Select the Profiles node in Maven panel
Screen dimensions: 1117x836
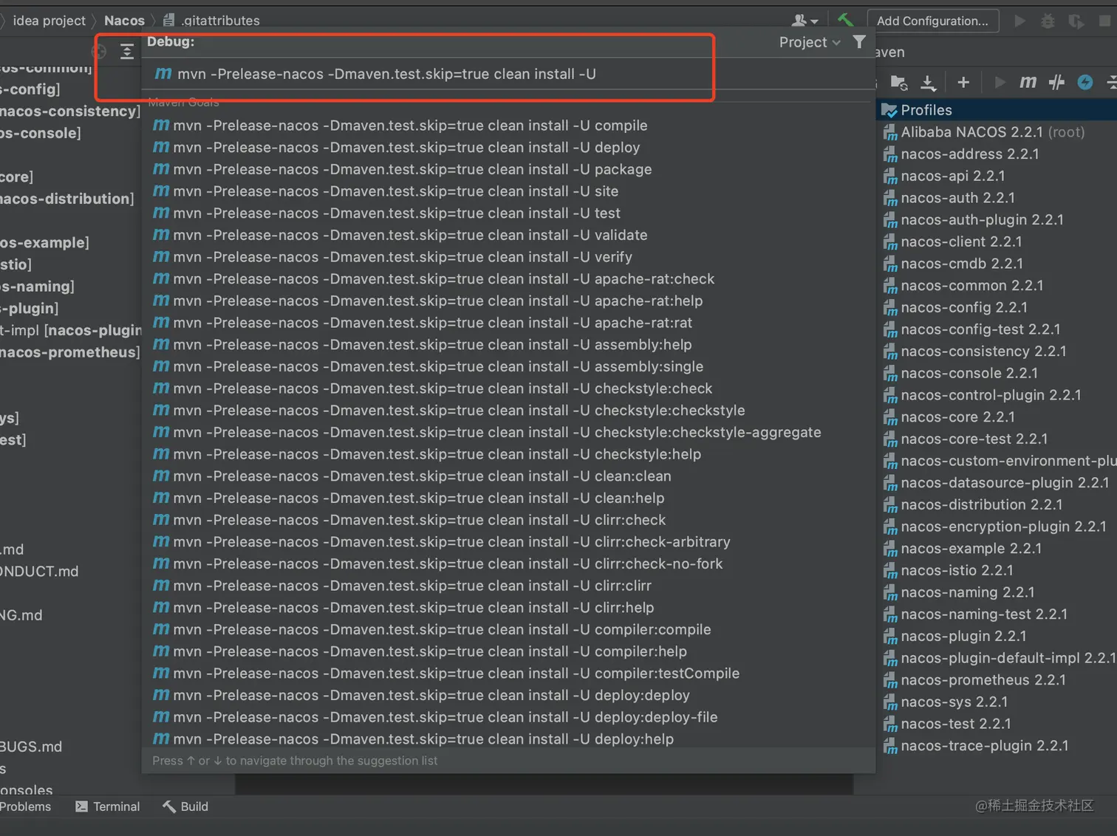tap(997, 110)
